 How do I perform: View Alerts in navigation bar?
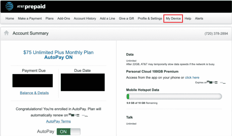199,18
